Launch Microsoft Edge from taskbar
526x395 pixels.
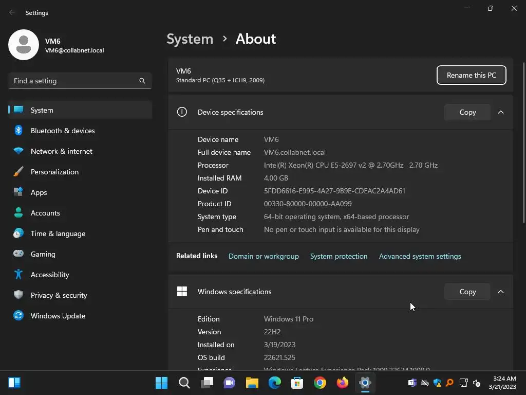(x=275, y=383)
